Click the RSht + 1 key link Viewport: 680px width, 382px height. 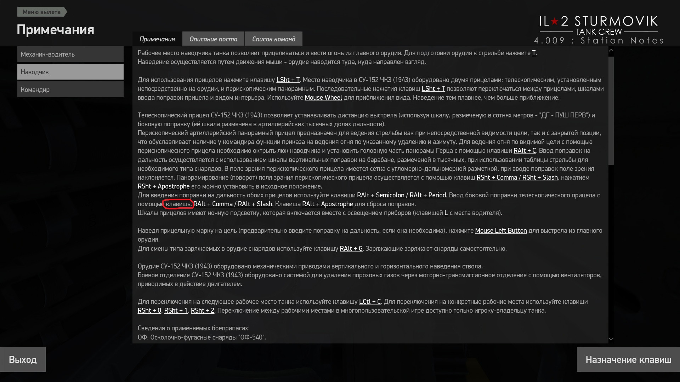[x=176, y=311]
